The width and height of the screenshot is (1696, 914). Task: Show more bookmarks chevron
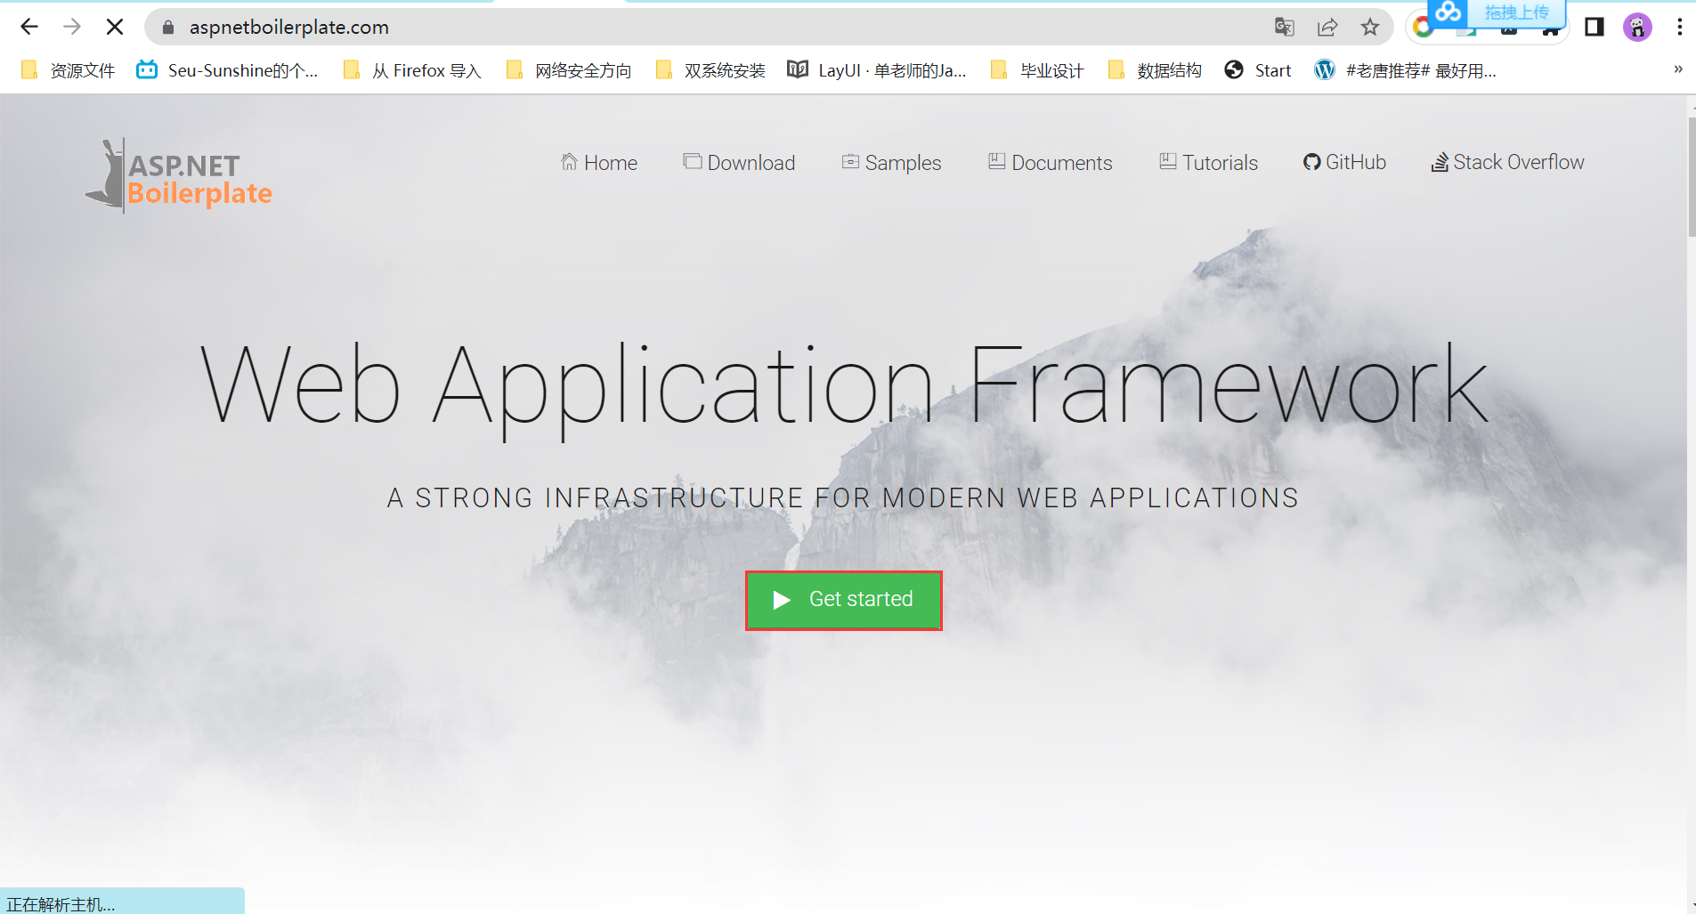tap(1678, 69)
